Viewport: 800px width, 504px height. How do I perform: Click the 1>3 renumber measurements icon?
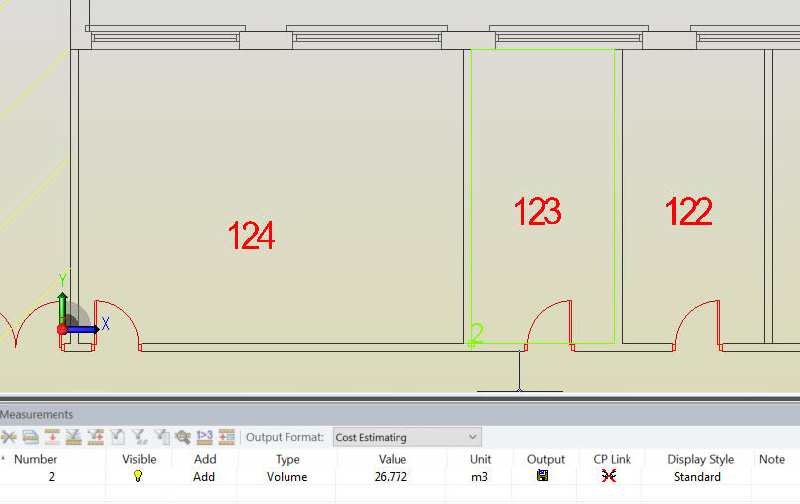click(x=204, y=437)
